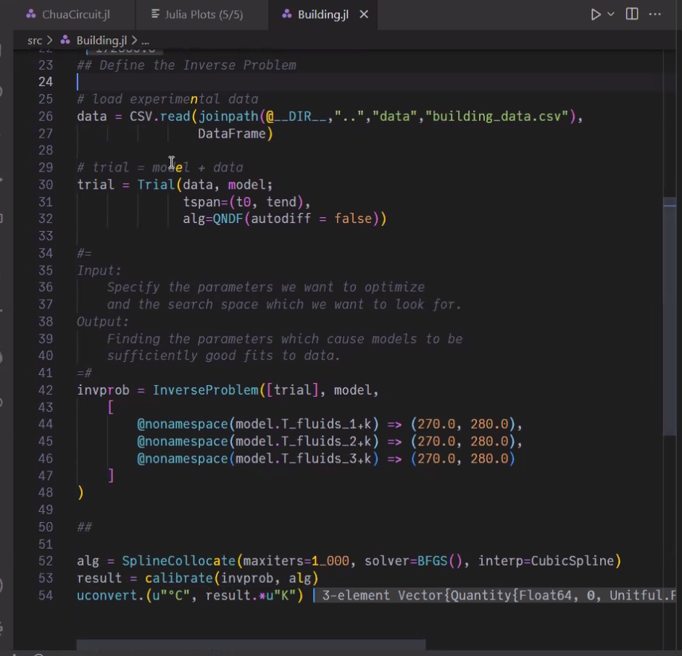The height and width of the screenshot is (656, 682).
Task: Run the Julia file with play button
Action: 596,14
